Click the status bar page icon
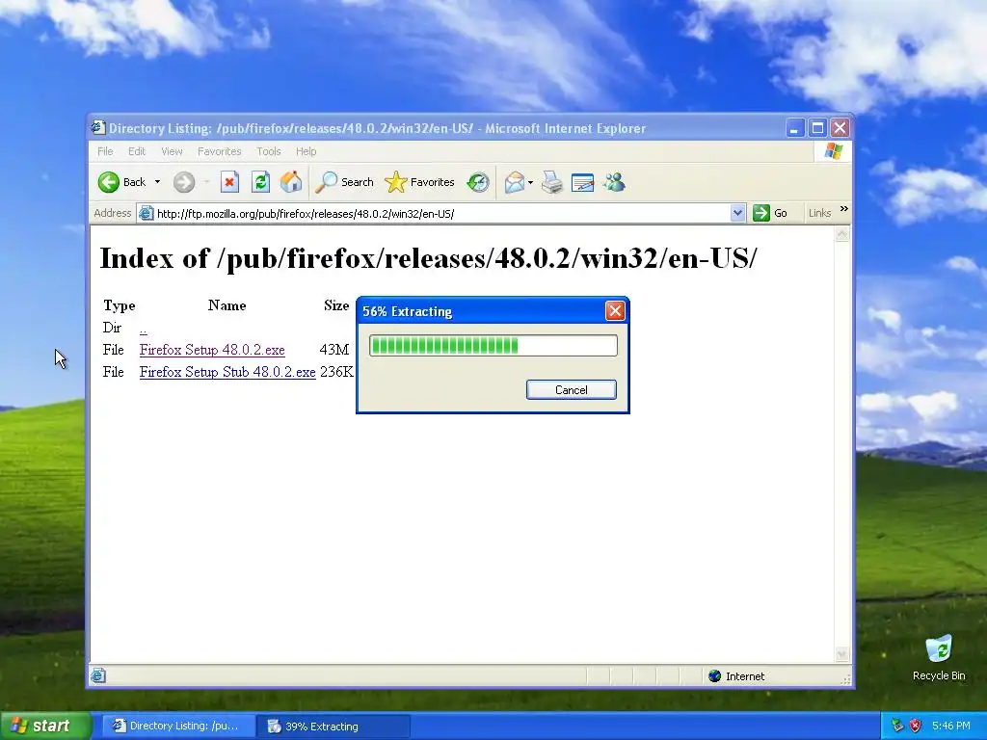Image resolution: width=987 pixels, height=740 pixels. (x=98, y=676)
